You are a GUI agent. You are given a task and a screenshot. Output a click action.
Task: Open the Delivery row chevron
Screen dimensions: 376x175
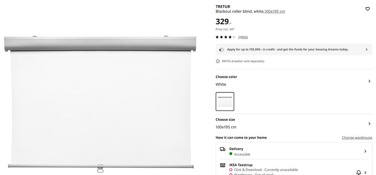[x=365, y=151]
